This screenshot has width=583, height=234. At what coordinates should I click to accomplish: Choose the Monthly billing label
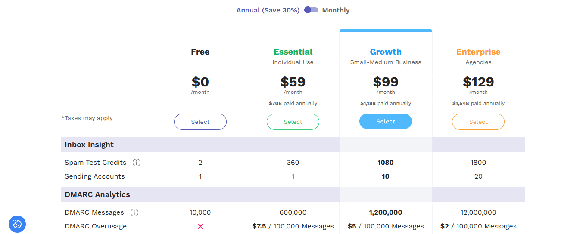pyautogui.click(x=336, y=10)
